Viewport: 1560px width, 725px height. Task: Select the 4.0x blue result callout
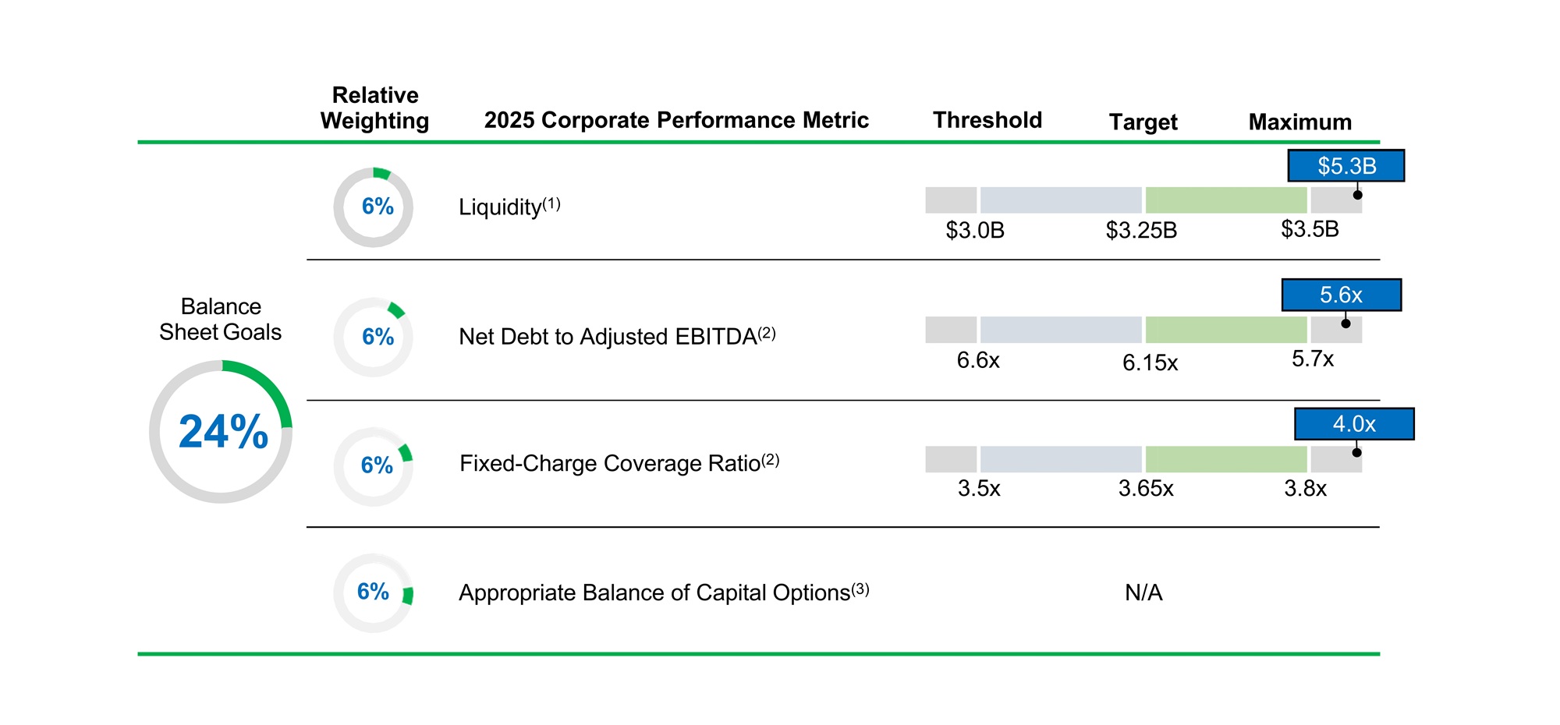[1353, 424]
